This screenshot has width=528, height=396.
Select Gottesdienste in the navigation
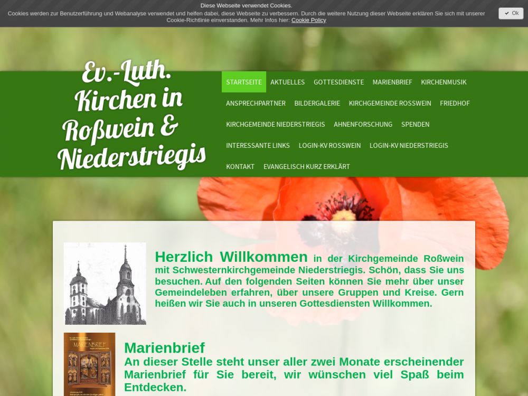click(338, 82)
